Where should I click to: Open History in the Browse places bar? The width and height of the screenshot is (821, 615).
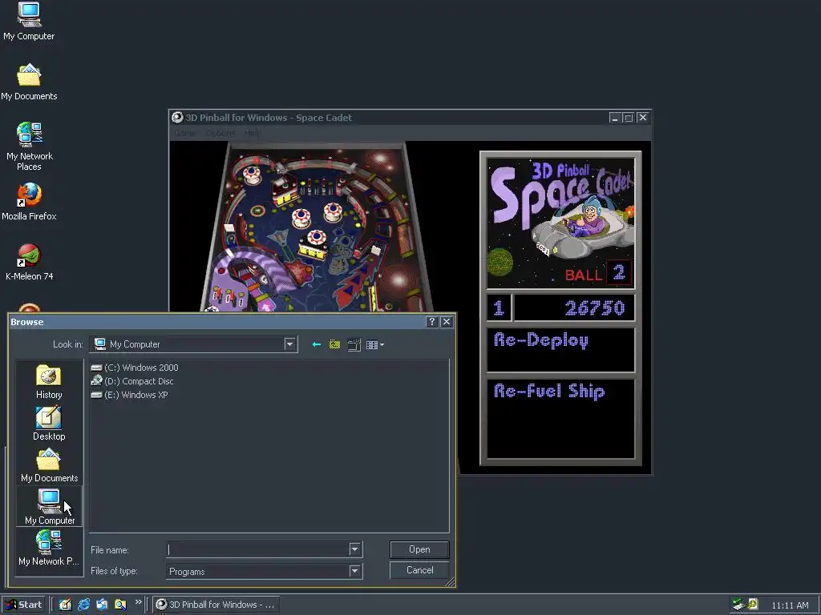pos(49,382)
